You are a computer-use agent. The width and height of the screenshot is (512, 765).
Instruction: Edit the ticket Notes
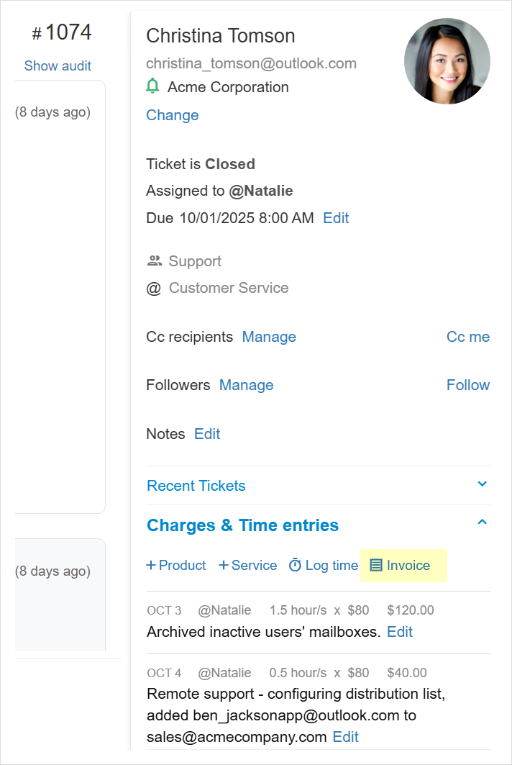207,434
